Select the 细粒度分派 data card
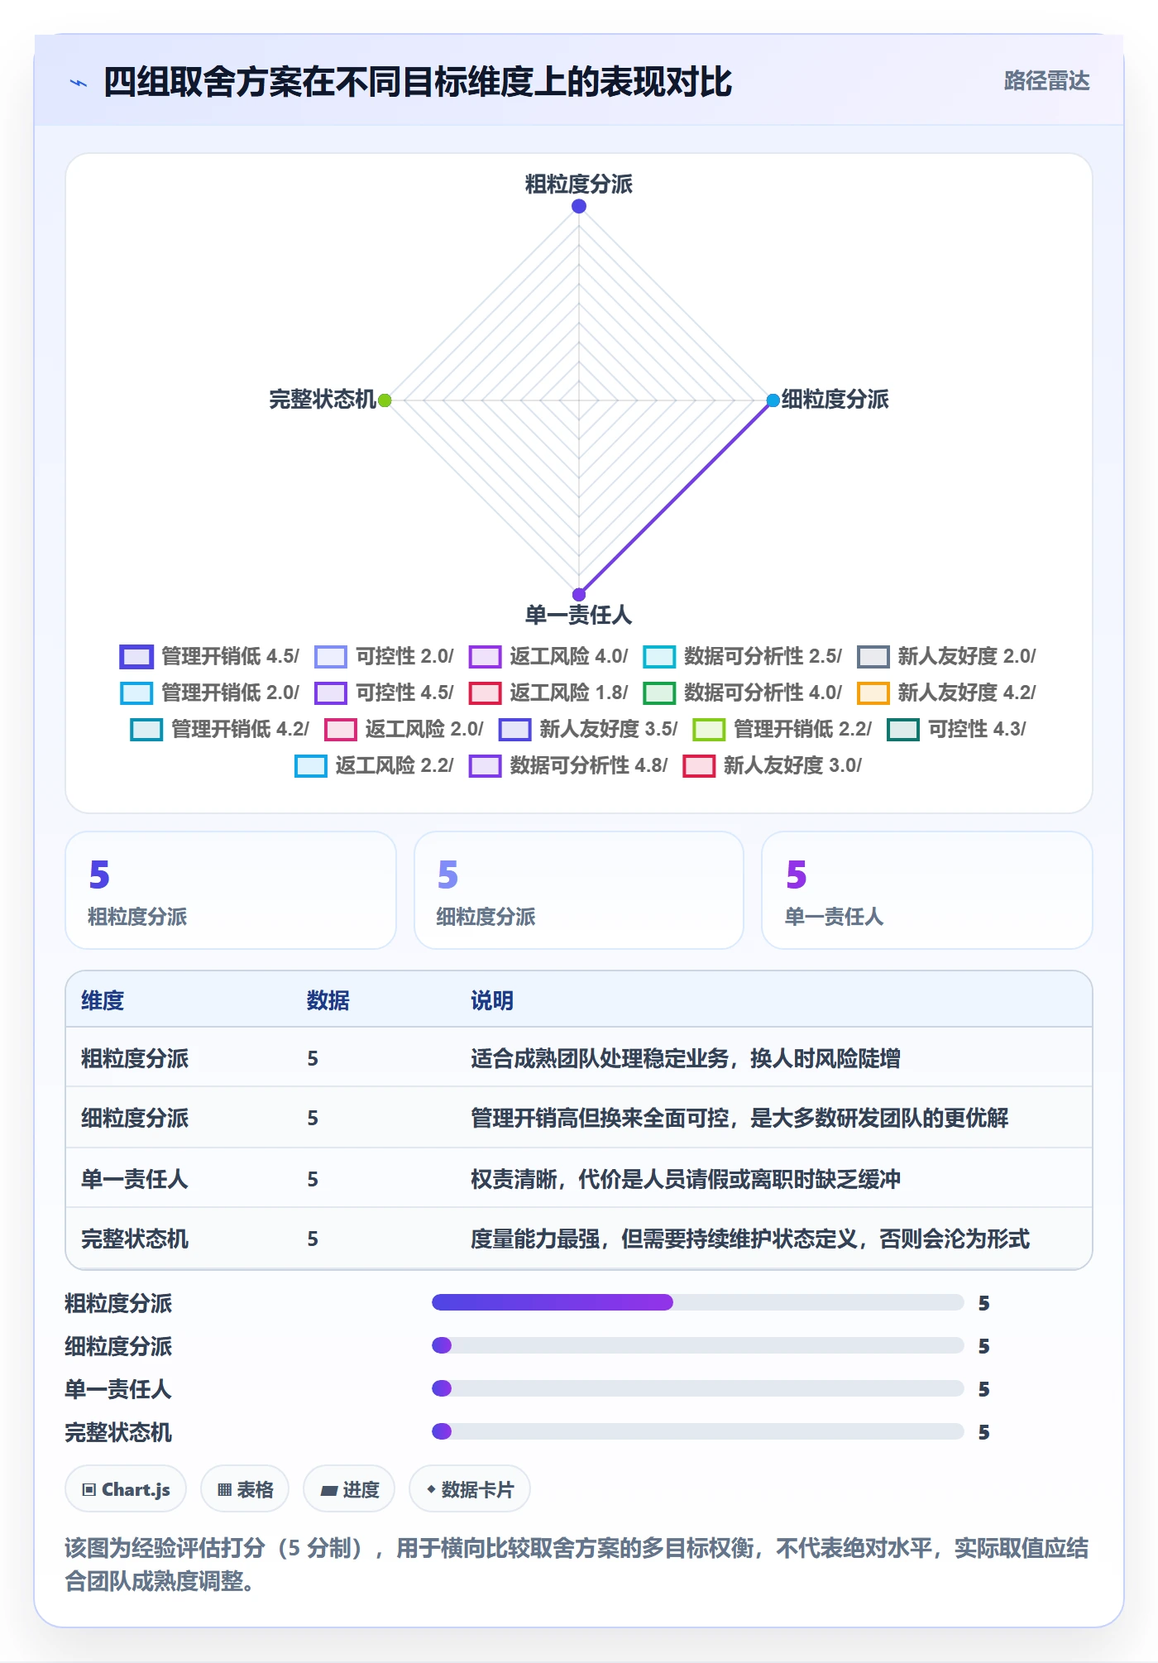 click(x=579, y=890)
